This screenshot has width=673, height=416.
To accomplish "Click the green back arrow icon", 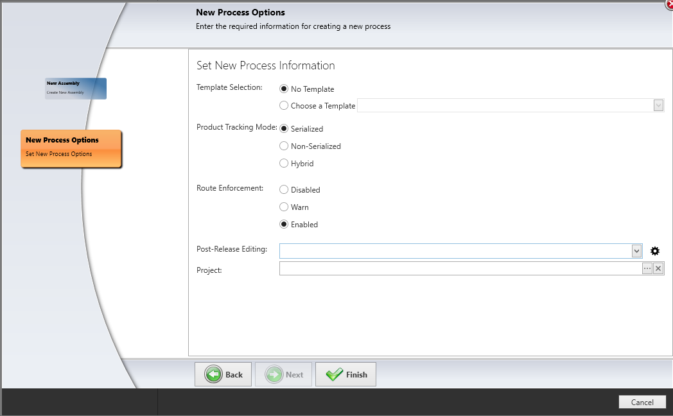I will [x=213, y=374].
